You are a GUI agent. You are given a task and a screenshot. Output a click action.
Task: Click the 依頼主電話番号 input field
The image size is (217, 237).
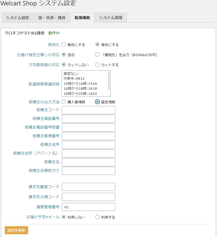tap(88, 119)
